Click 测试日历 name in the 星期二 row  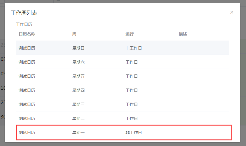click(x=27, y=118)
